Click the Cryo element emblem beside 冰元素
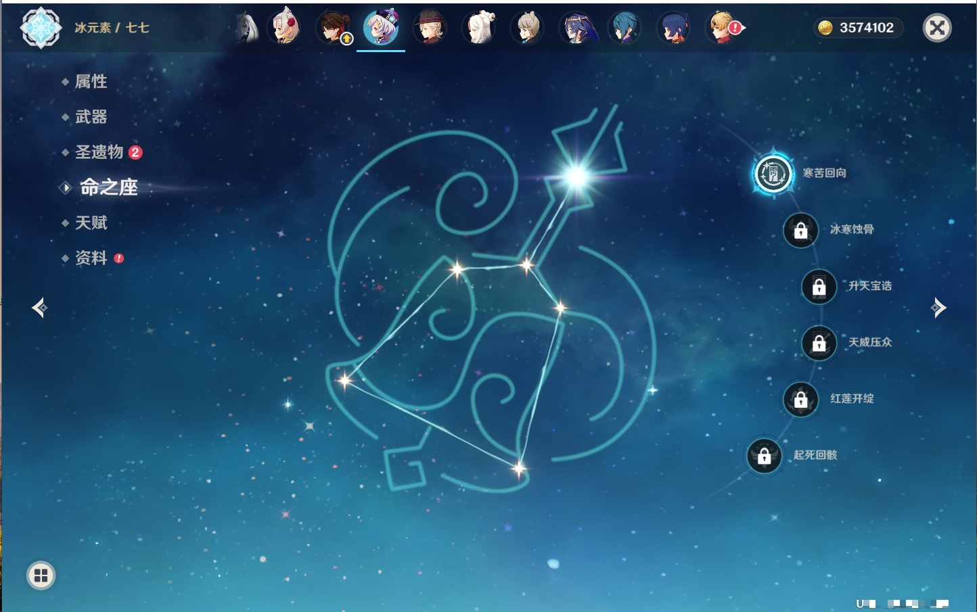 pyautogui.click(x=41, y=28)
